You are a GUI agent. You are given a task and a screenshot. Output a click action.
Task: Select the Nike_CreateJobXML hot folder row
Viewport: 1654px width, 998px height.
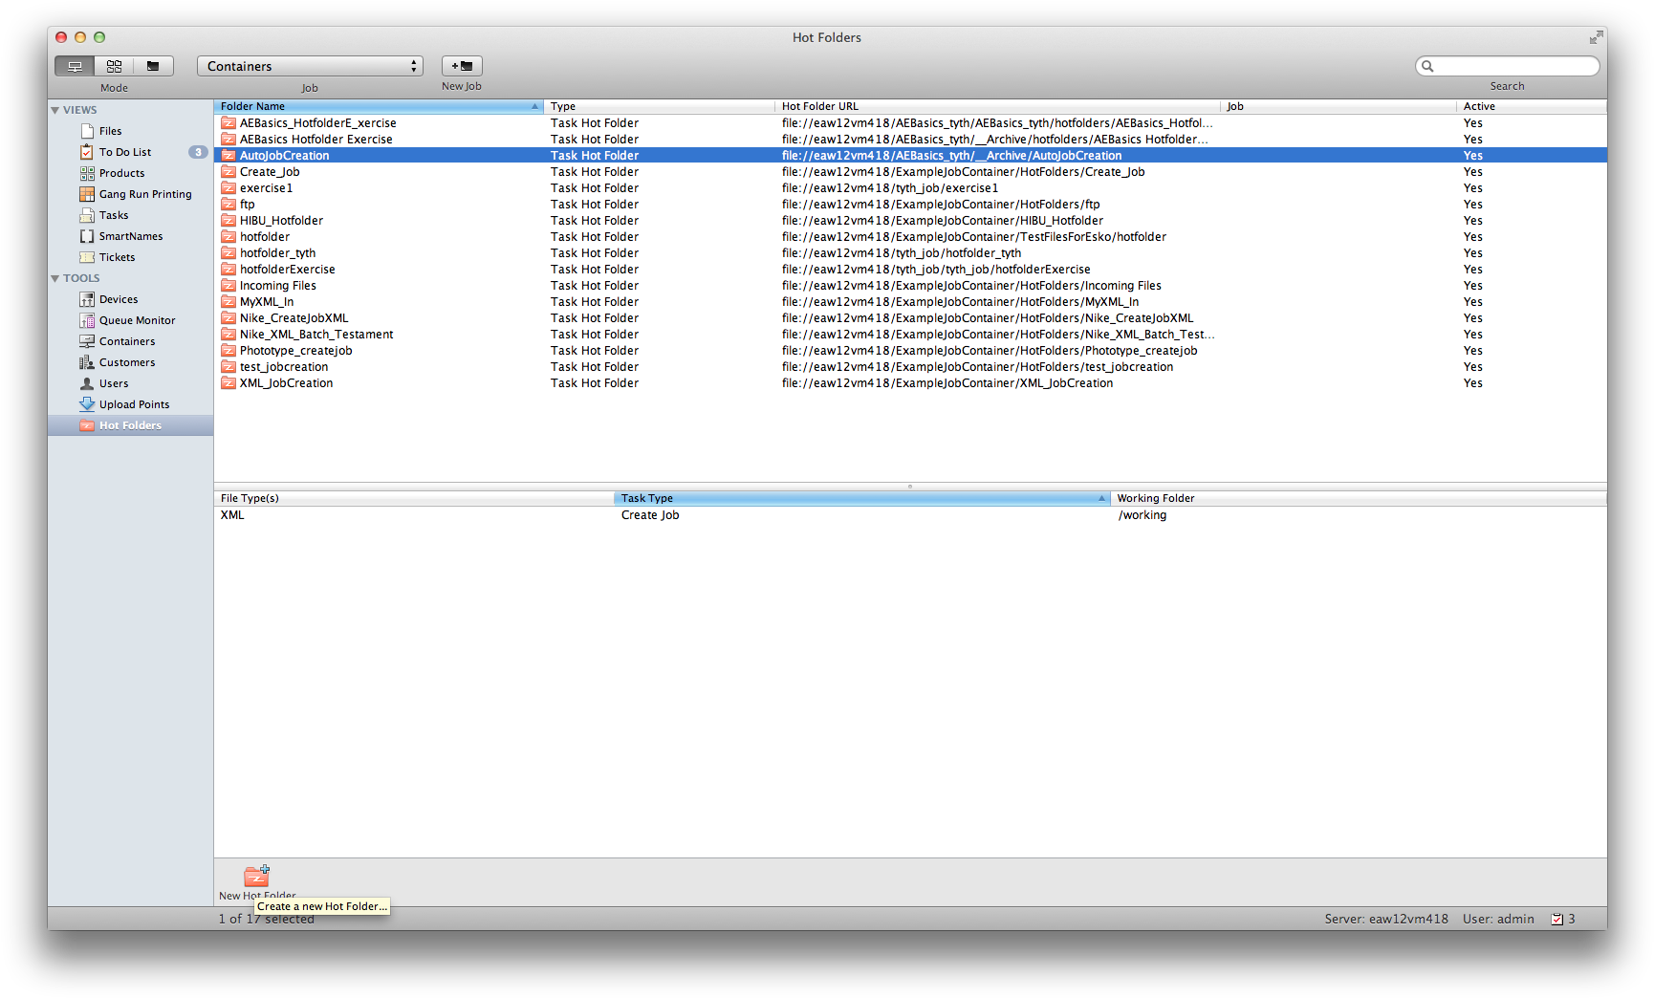pos(294,318)
